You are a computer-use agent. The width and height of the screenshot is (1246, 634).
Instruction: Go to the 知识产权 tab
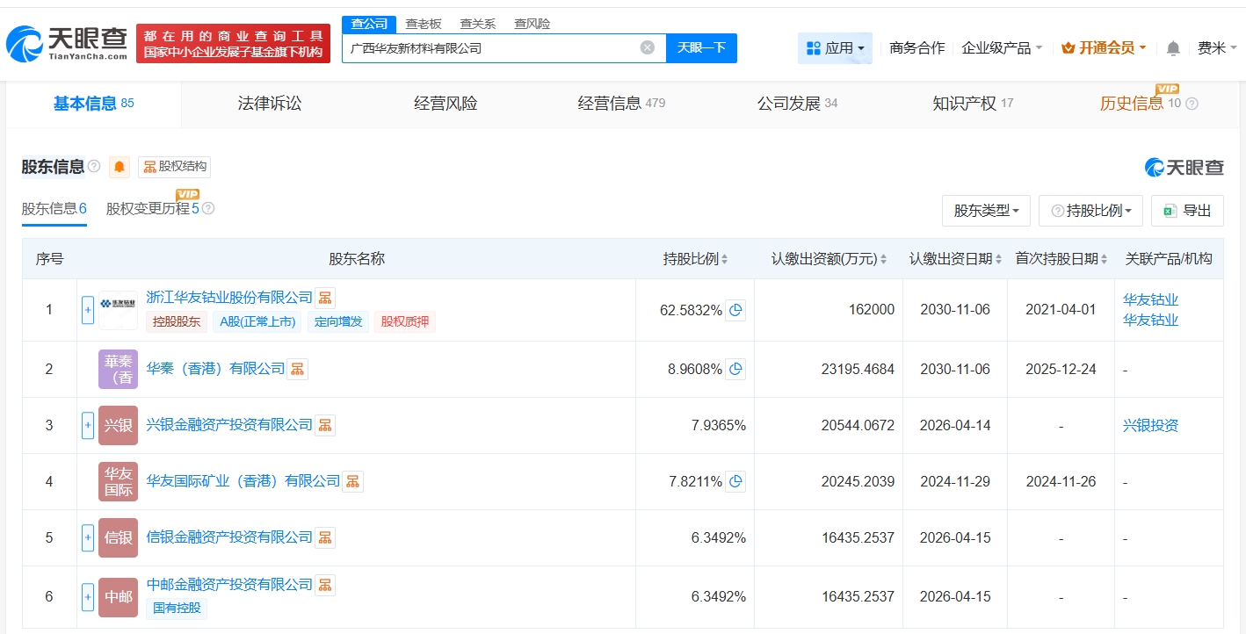pyautogui.click(x=973, y=104)
